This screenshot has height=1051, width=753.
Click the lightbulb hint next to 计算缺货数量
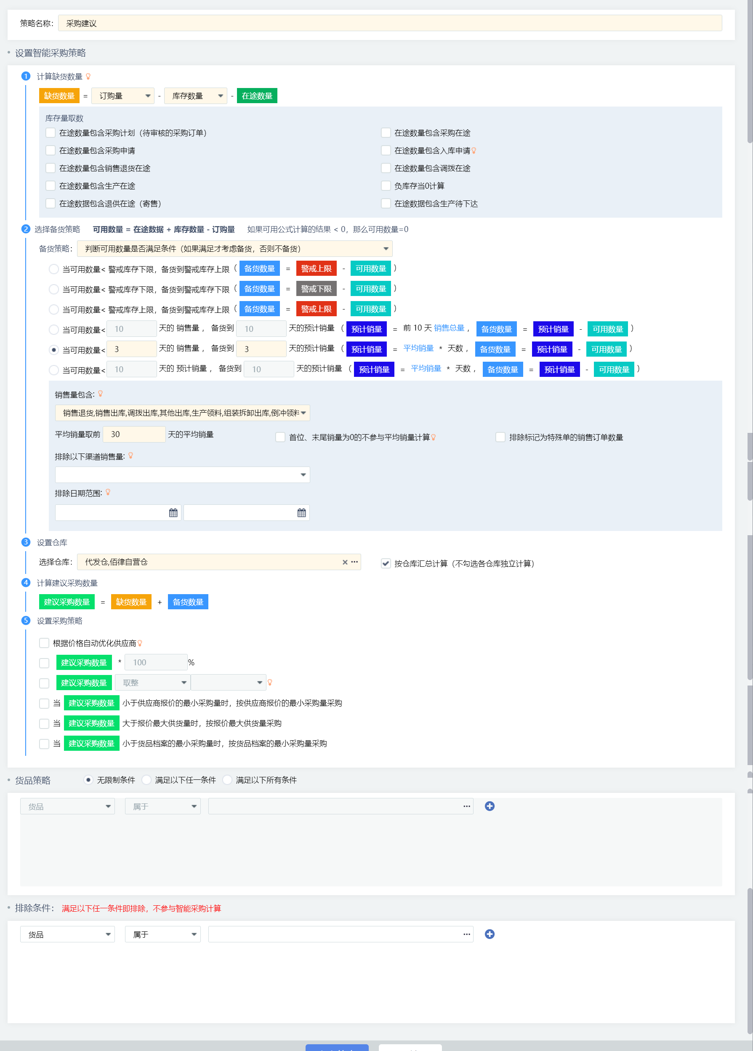click(x=88, y=77)
